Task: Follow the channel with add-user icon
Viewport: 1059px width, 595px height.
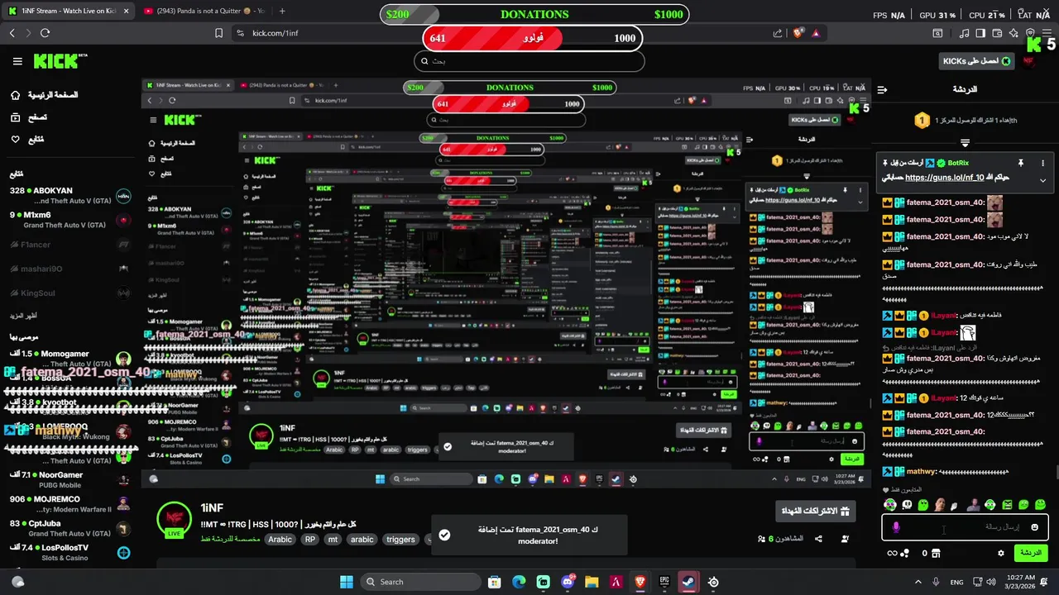Action: click(x=845, y=539)
